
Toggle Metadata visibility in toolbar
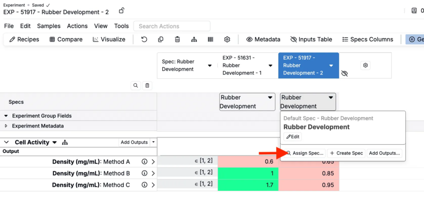click(x=263, y=40)
